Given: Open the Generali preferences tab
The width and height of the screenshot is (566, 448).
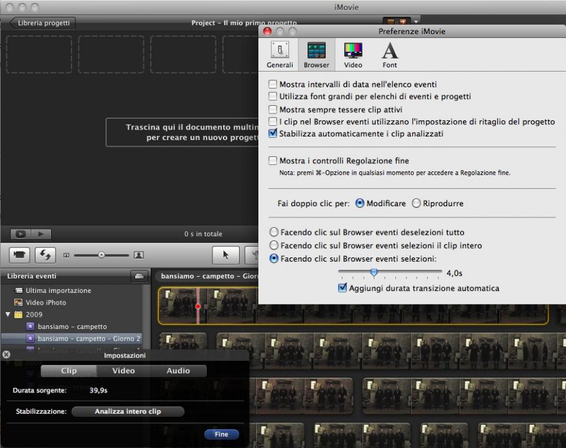Looking at the screenshot, I should coord(280,55).
